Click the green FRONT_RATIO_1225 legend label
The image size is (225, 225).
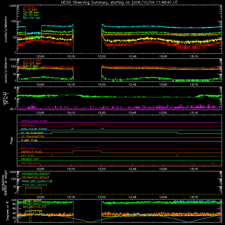point(36,204)
